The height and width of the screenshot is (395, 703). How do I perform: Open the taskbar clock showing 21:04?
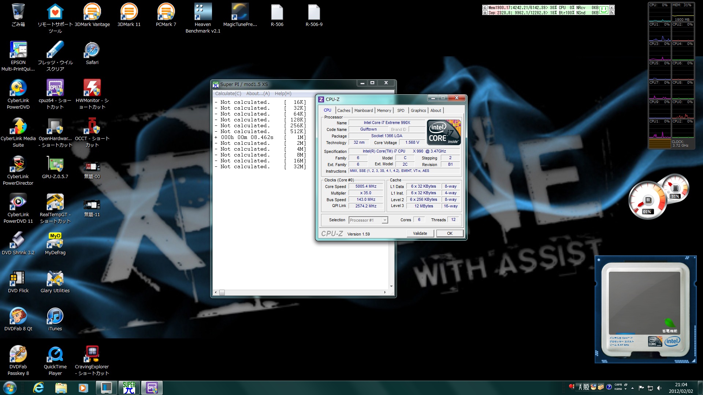tap(681, 388)
